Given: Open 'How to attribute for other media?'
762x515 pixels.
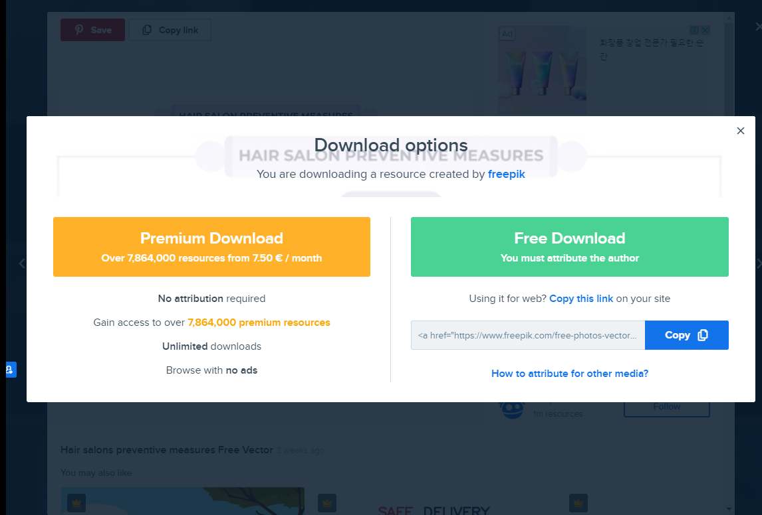Looking at the screenshot, I should point(570,374).
